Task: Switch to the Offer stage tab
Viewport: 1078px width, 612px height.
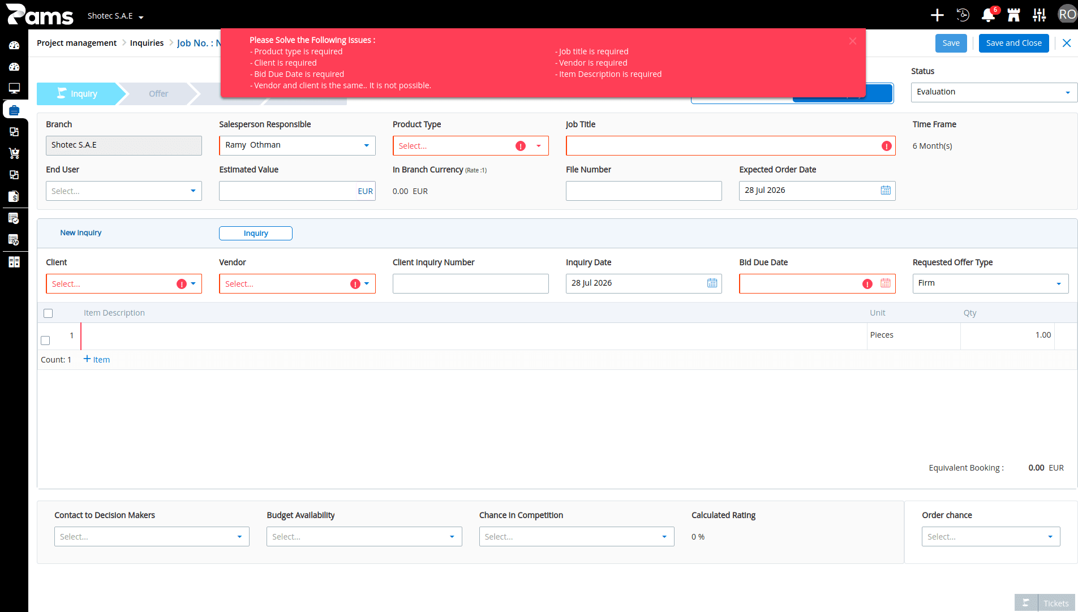Action: [158, 94]
